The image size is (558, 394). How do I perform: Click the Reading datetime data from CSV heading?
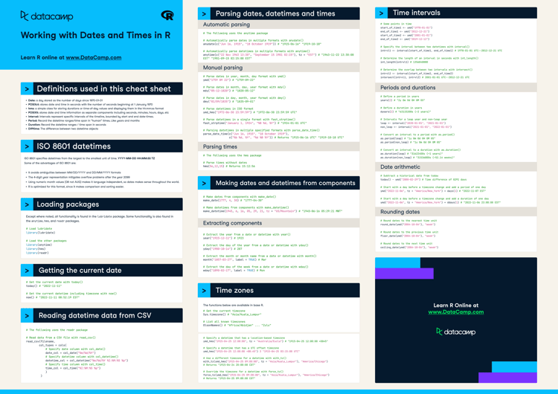(x=94, y=315)
